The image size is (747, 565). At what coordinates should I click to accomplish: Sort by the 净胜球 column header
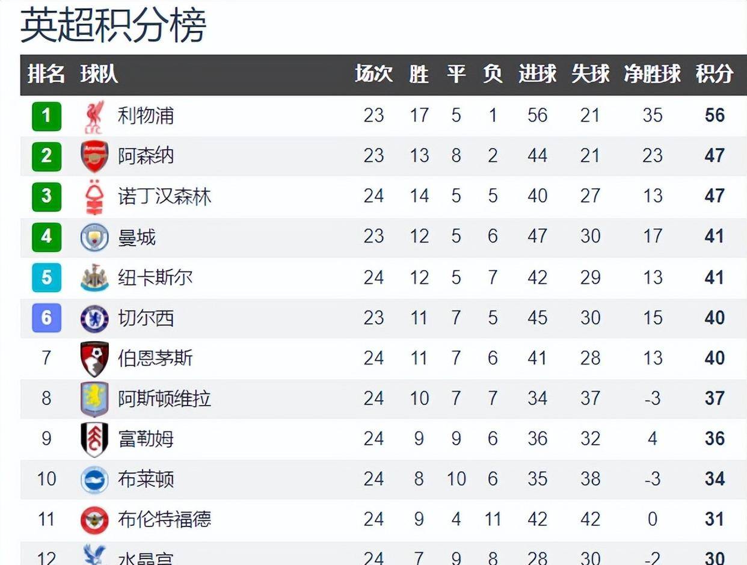click(x=652, y=74)
